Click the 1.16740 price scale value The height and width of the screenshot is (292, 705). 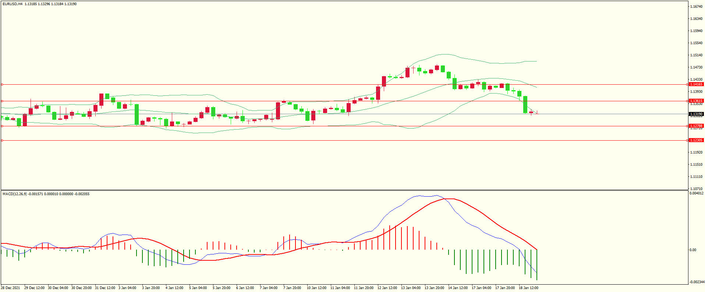(696, 7)
